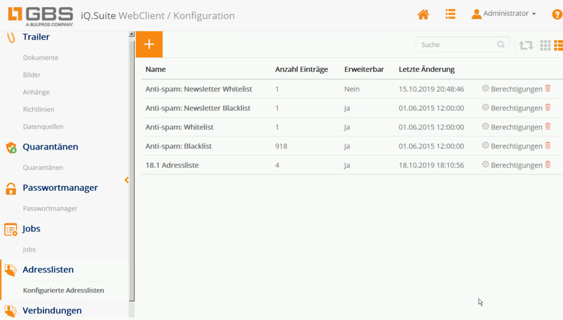Open the Administrator user dropdown
This screenshot has height=320, width=563.
504,14
